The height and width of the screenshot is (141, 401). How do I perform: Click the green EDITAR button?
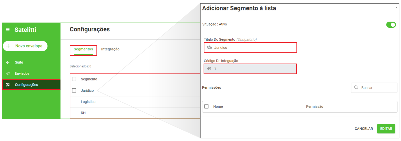point(386,129)
